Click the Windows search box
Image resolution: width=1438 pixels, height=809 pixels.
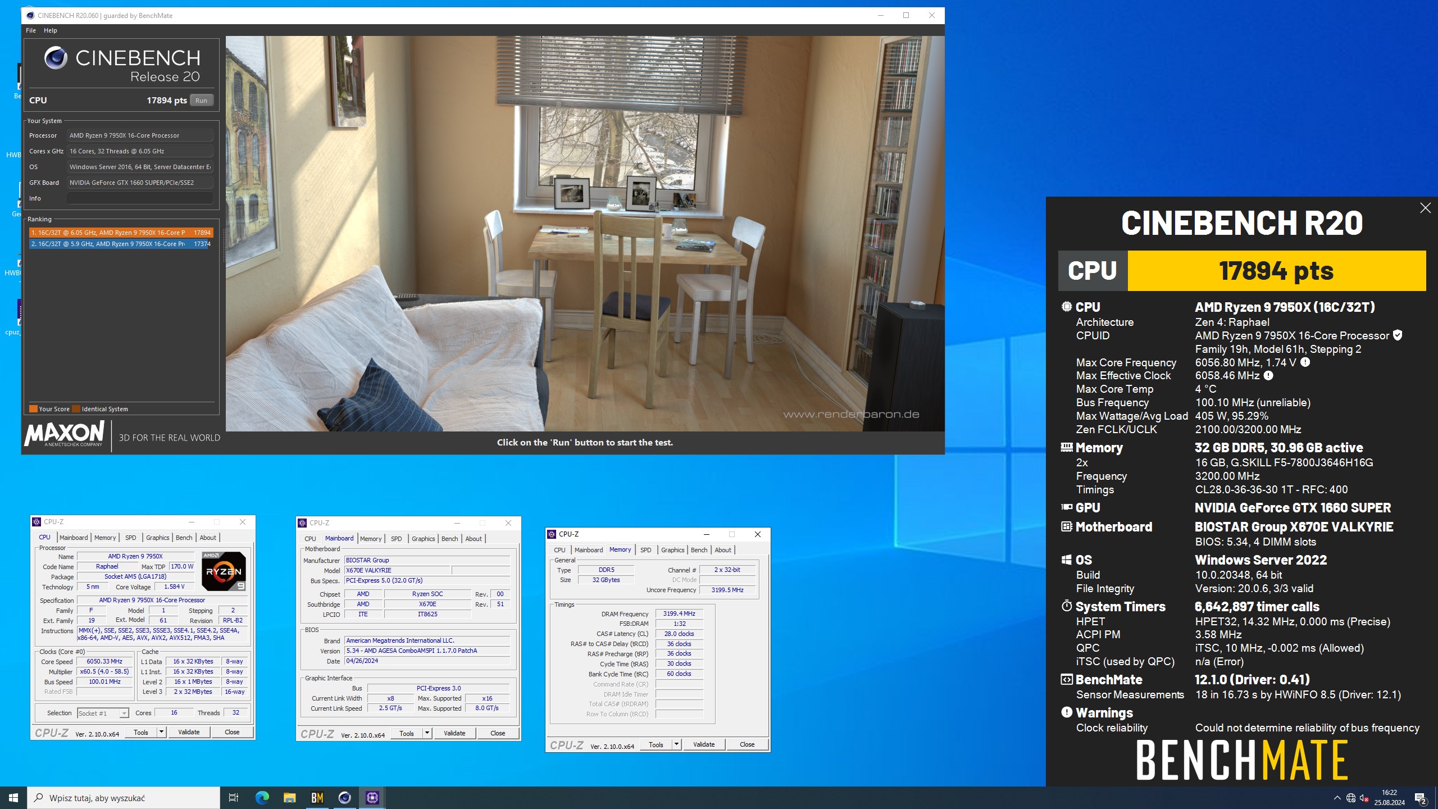coord(124,798)
